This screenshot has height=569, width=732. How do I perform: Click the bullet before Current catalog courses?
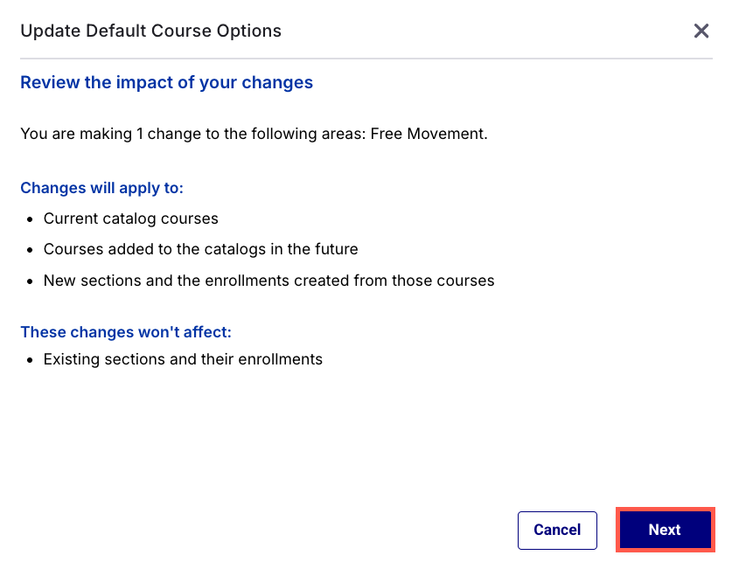coord(30,219)
